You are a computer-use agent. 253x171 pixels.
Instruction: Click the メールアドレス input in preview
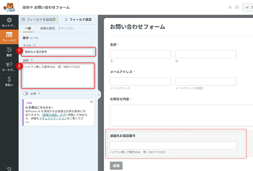[140, 82]
